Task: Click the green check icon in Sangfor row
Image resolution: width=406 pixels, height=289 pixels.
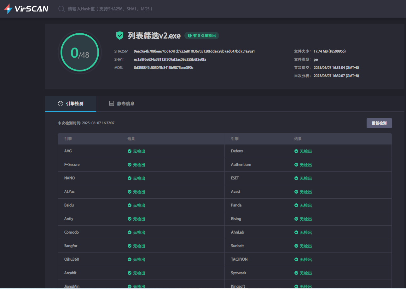Action: coord(130,246)
